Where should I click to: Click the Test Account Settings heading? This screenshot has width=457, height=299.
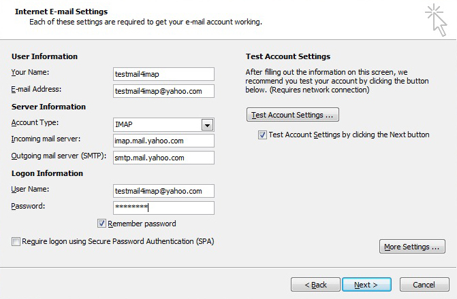point(288,56)
